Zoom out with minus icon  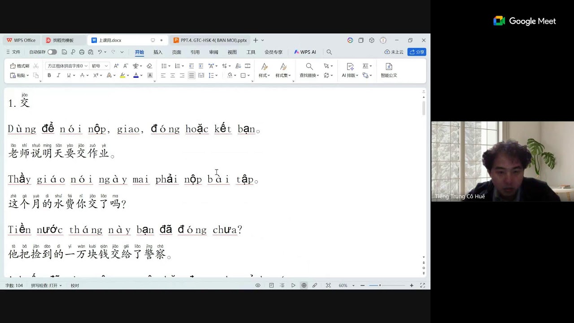pyautogui.click(x=362, y=285)
